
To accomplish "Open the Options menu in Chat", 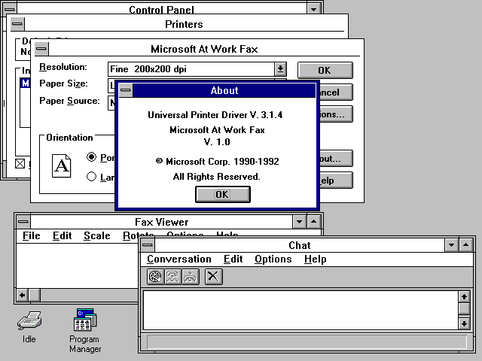I will pyautogui.click(x=273, y=259).
